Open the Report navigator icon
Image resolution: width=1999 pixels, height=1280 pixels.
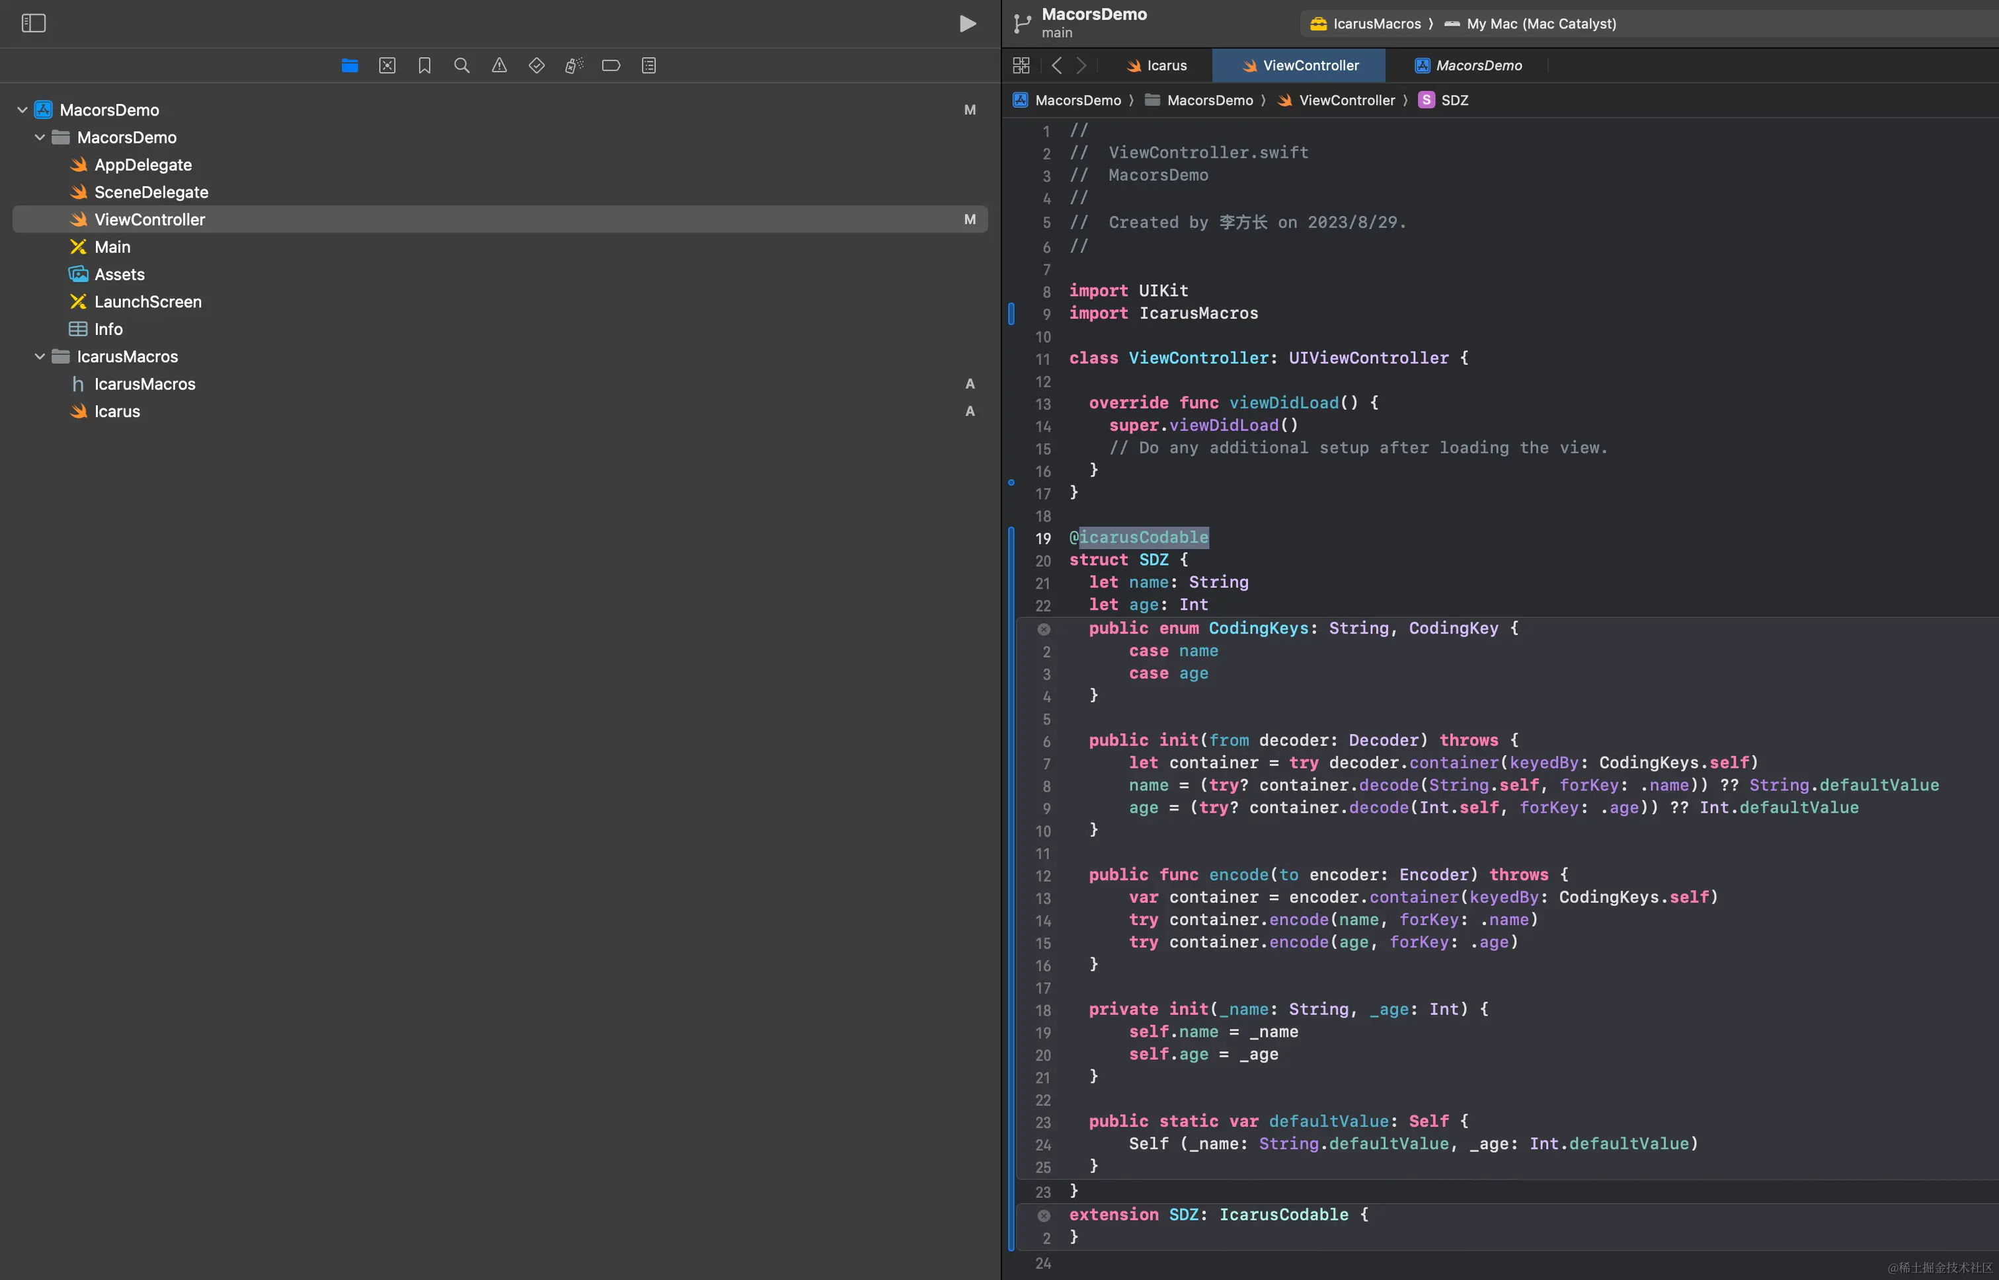648,65
